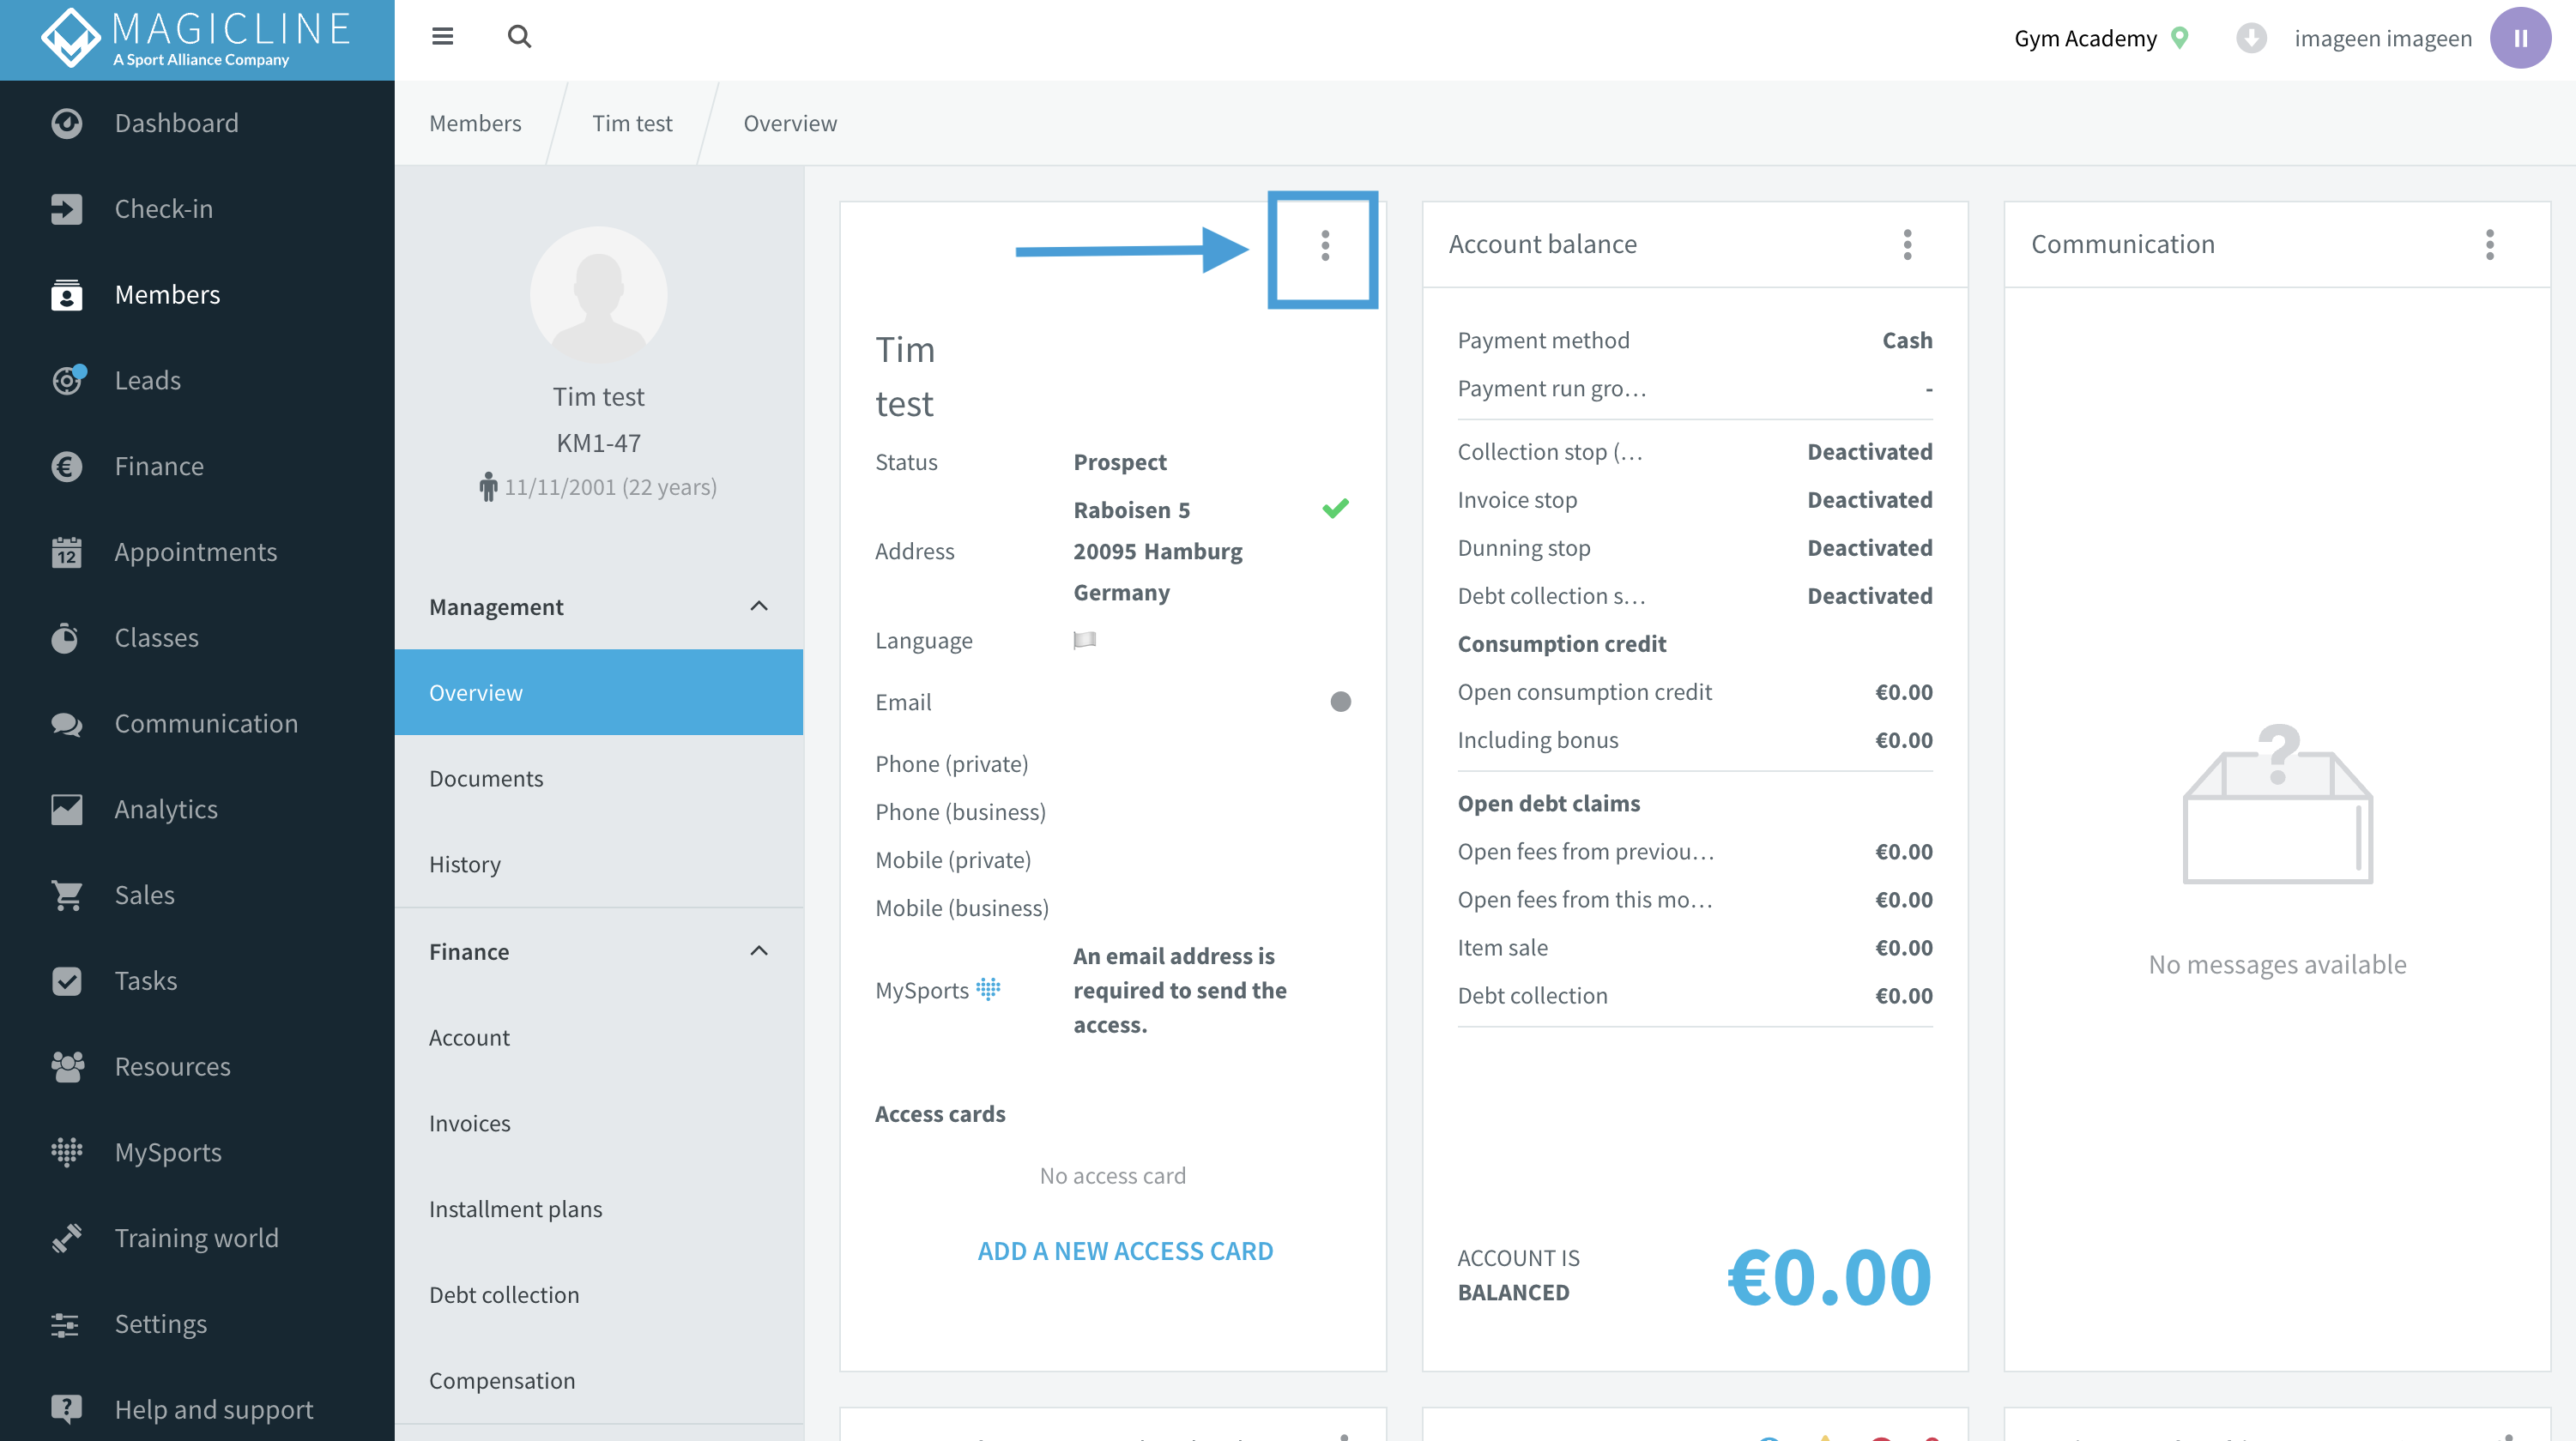Click the Appointments calendar icon
2576x1441 pixels.
pos(67,552)
